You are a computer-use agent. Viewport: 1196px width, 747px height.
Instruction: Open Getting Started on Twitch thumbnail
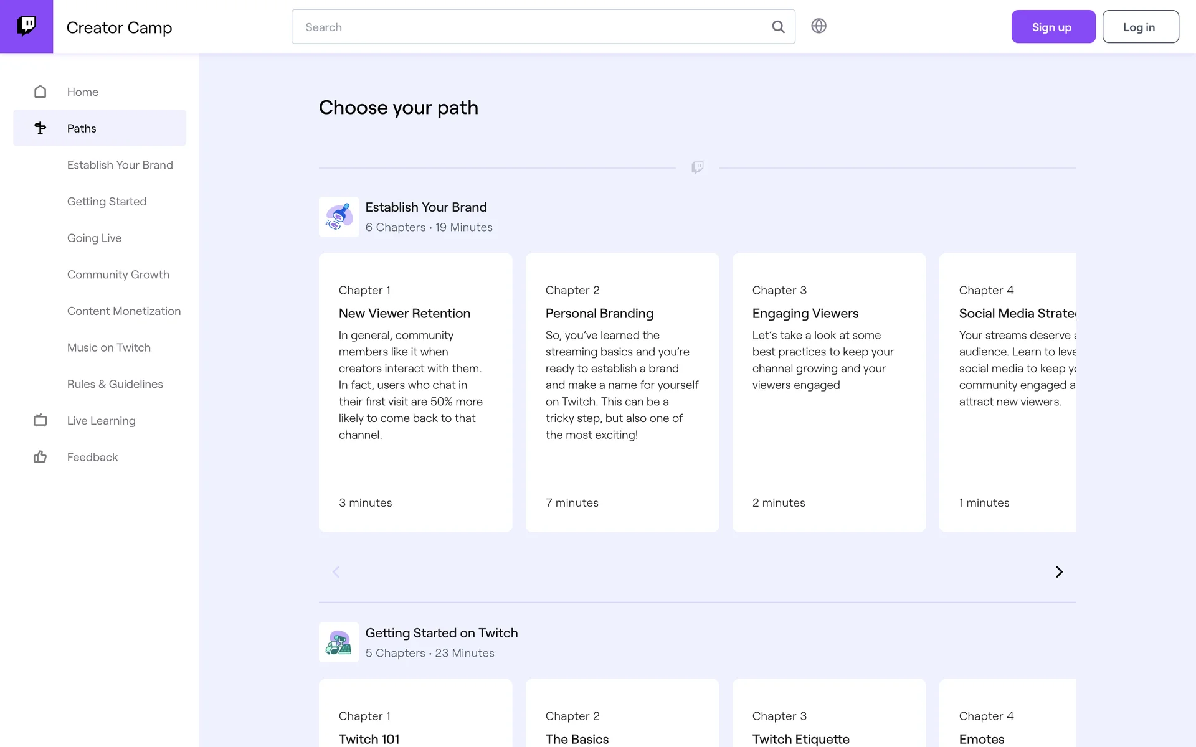(x=338, y=642)
